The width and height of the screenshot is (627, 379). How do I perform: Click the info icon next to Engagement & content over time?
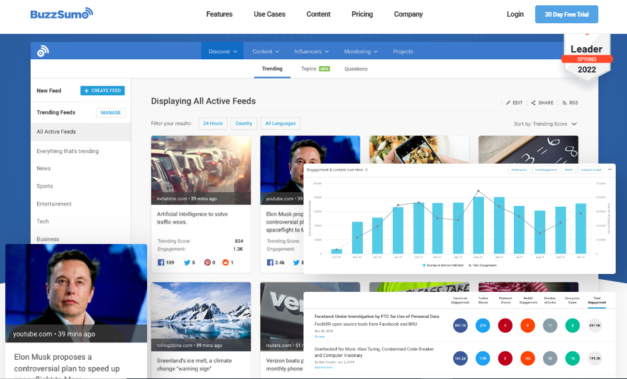[366, 170]
